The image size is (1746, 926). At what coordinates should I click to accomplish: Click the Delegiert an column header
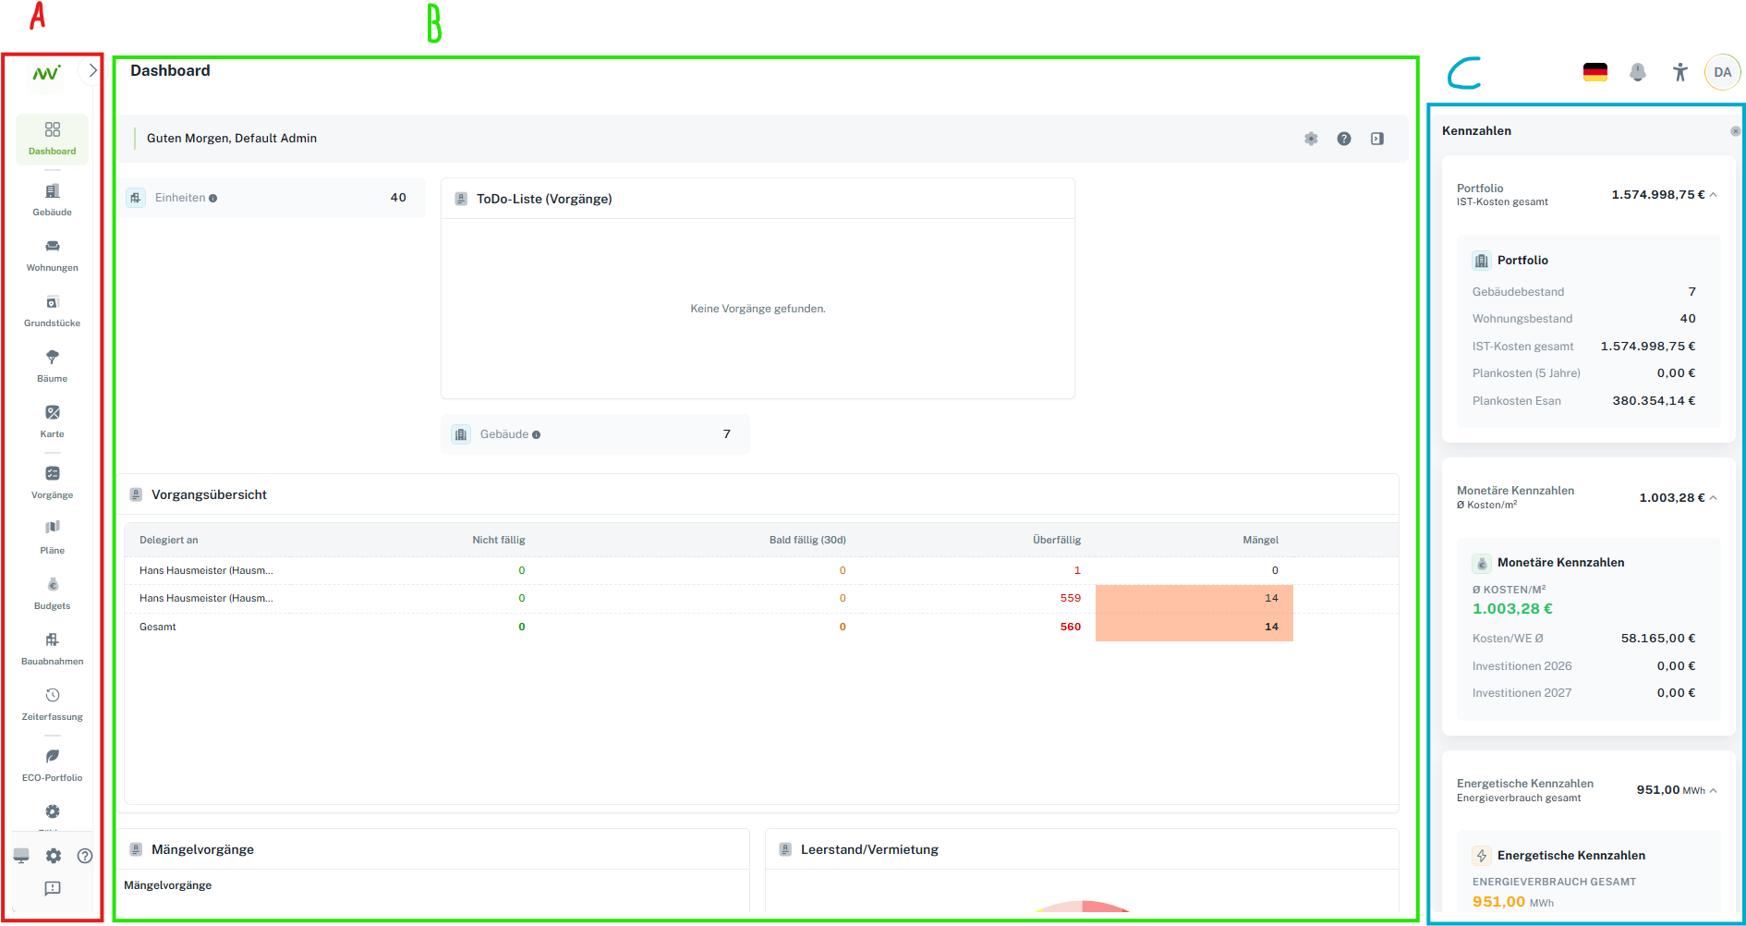[168, 540]
